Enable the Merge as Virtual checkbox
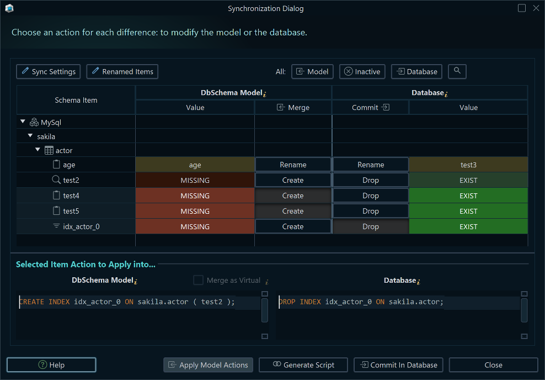The width and height of the screenshot is (545, 380). click(x=199, y=281)
